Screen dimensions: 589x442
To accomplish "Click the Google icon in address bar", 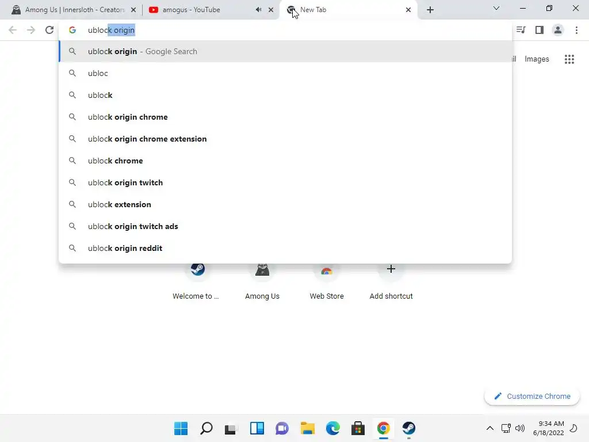I will point(72,30).
